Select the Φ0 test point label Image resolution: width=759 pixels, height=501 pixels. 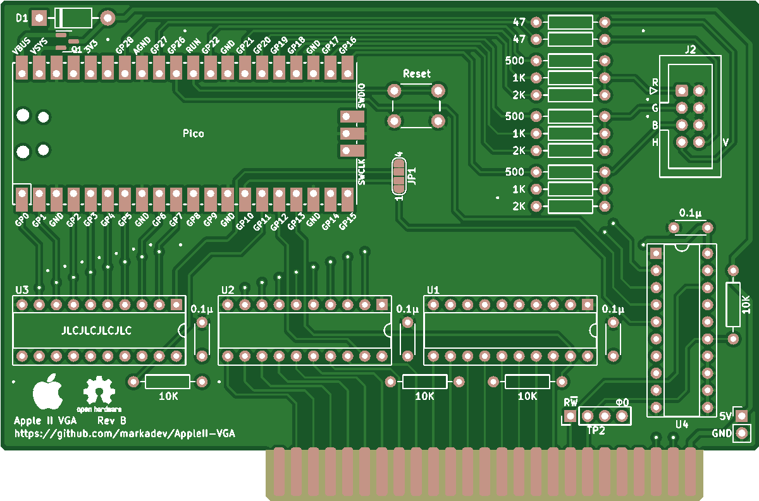tap(622, 402)
